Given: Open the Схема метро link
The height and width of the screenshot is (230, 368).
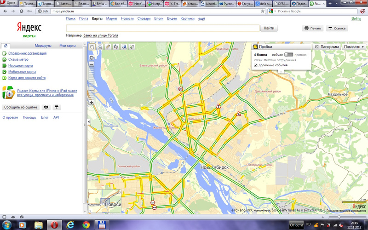Looking at the screenshot, I should (18, 59).
